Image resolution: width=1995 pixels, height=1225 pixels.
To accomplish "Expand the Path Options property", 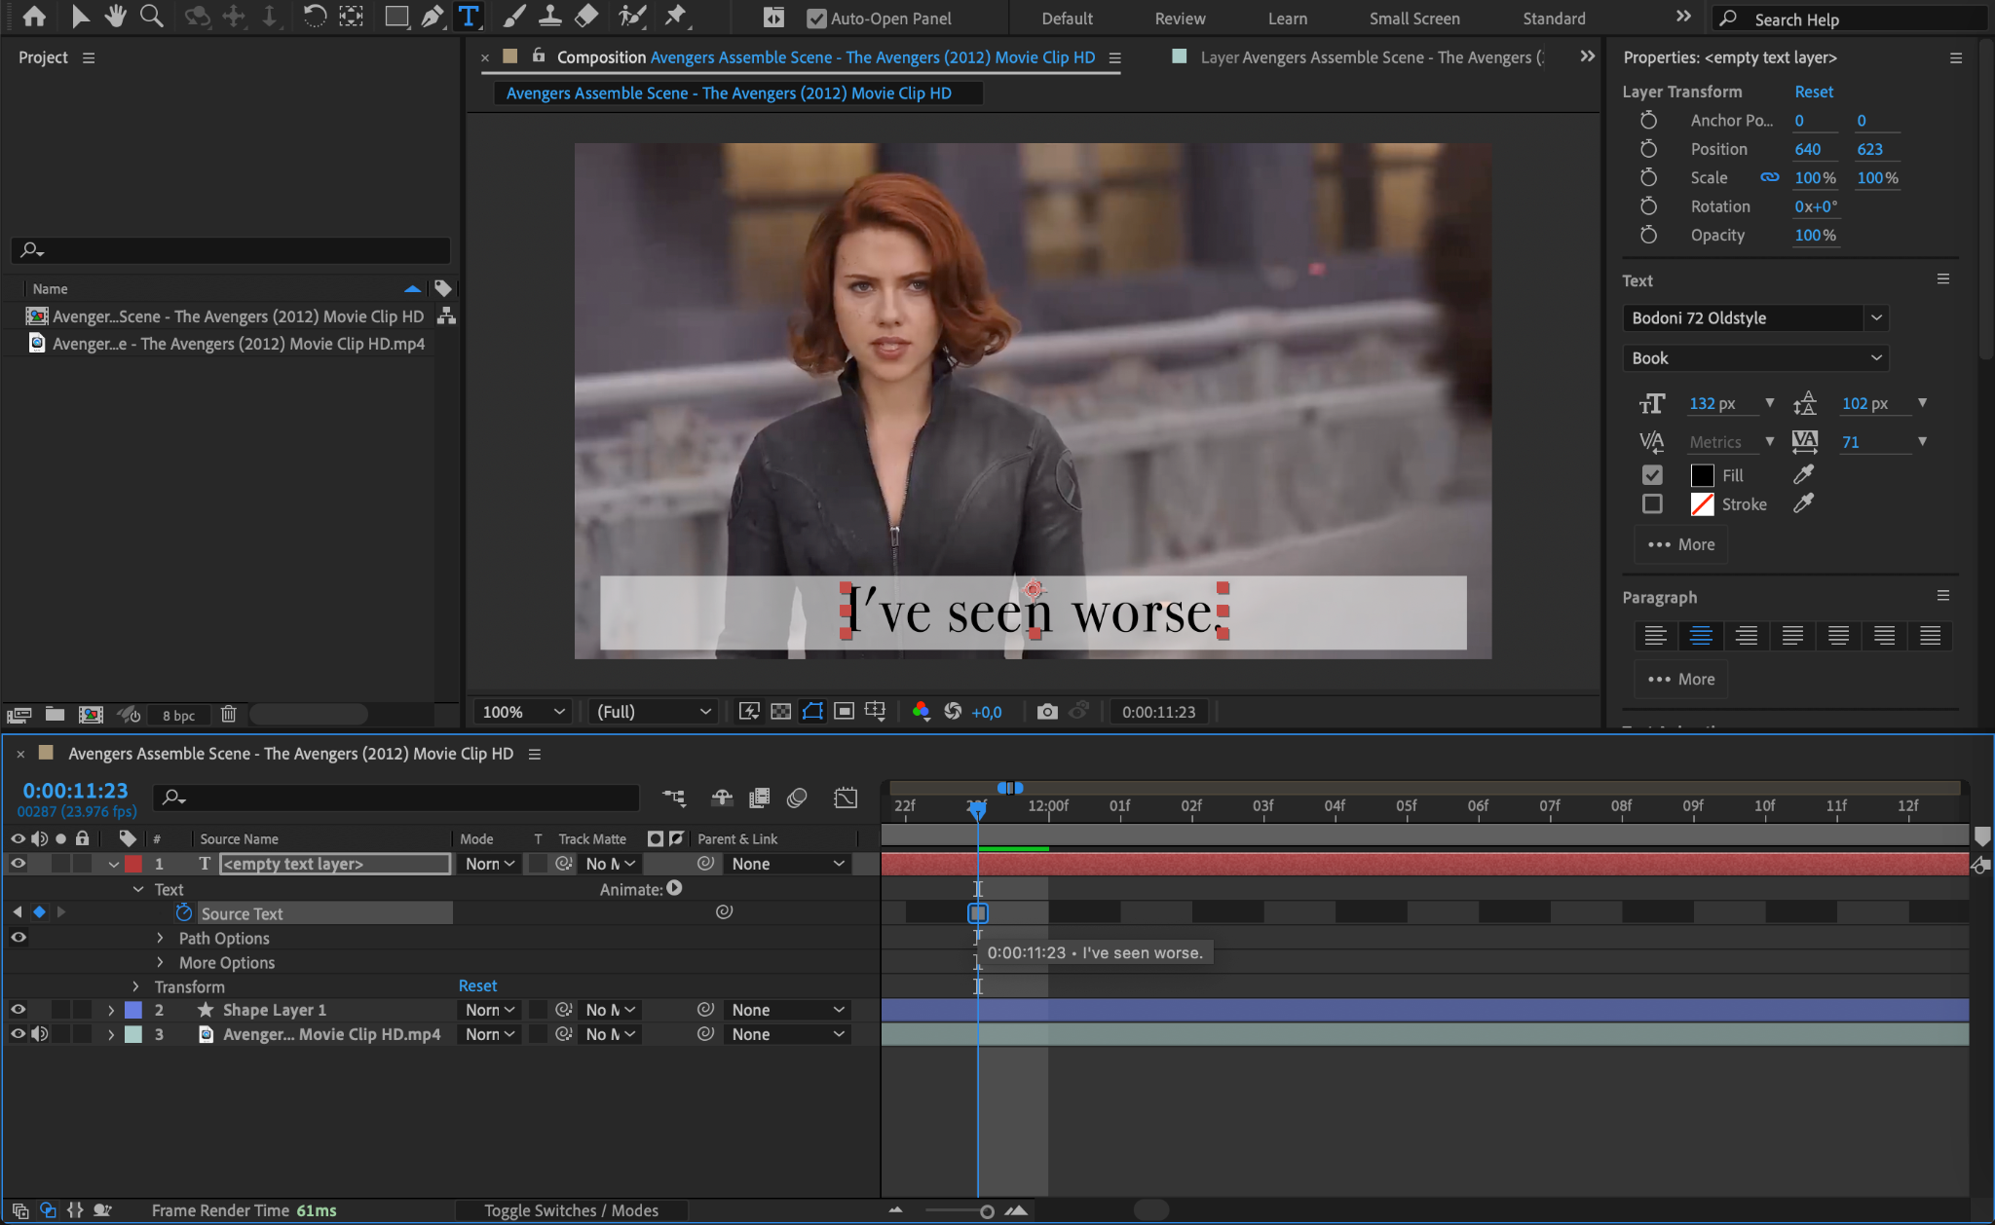I will click(161, 938).
